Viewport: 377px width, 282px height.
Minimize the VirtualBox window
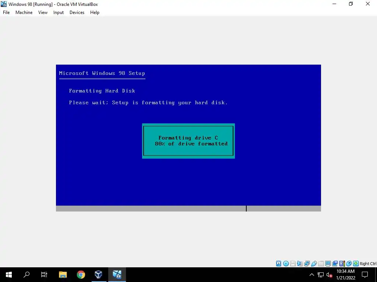[x=334, y=4]
